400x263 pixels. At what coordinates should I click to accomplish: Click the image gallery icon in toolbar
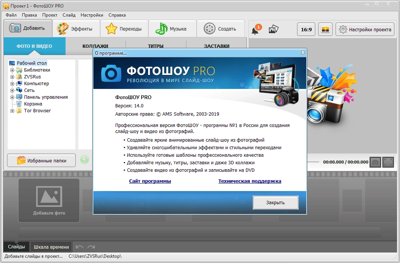(273, 29)
